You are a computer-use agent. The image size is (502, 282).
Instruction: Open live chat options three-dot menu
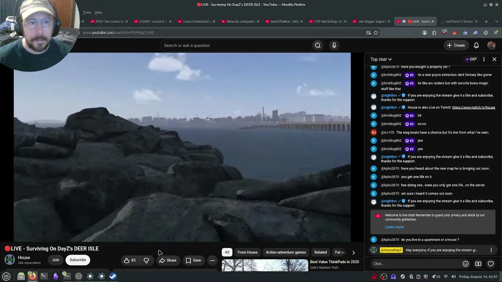pyautogui.click(x=484, y=59)
